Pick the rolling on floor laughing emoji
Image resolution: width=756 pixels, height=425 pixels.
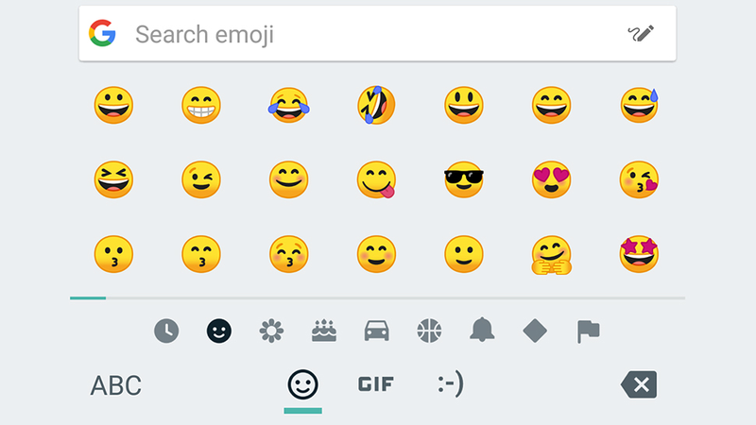pos(376,105)
